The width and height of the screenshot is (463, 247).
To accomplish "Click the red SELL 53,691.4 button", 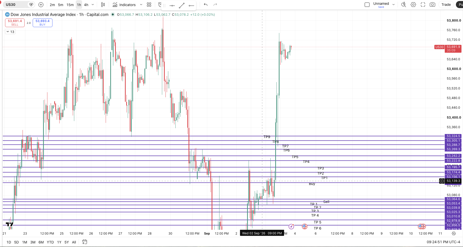I will [x=15, y=23].
